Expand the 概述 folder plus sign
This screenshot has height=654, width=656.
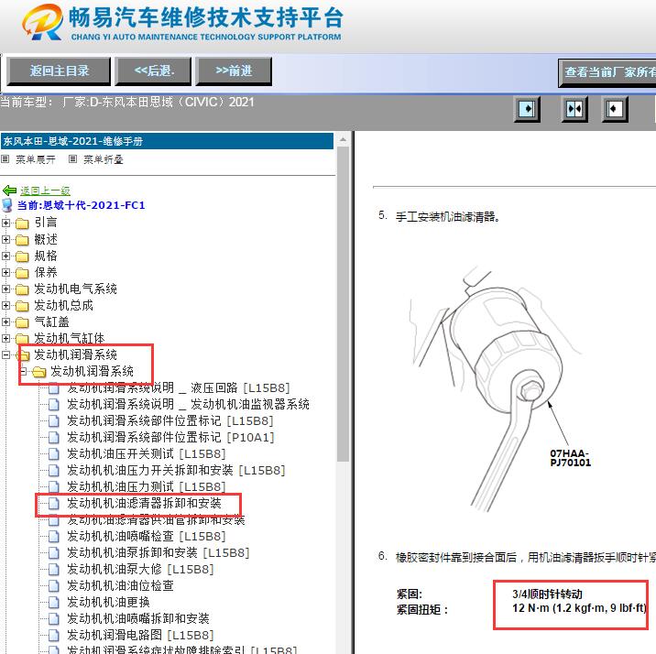point(5,240)
